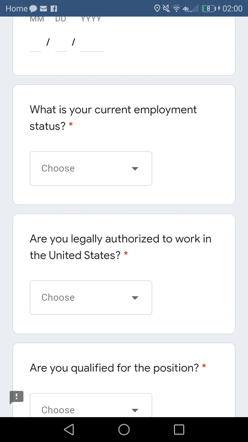248x442 pixels.
Task: Open the work authorization Choose dropdown
Action: coord(91,298)
